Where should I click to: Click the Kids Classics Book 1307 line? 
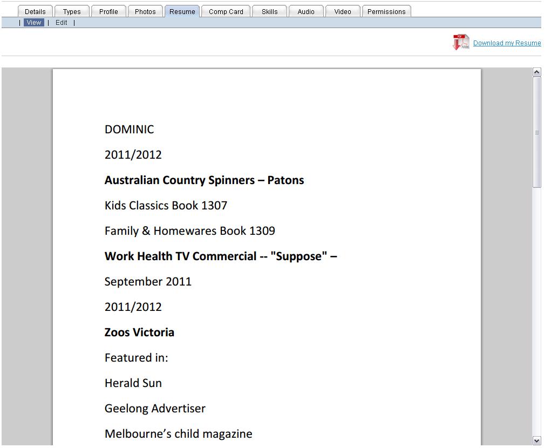point(166,205)
